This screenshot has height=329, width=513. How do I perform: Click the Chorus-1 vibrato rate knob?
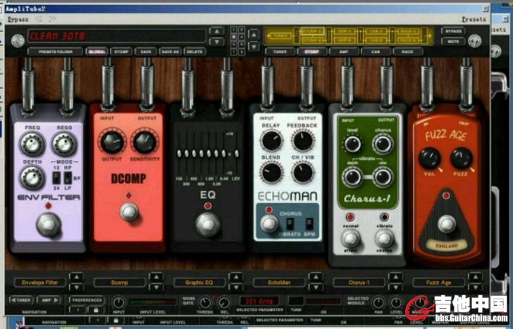tap(383, 177)
